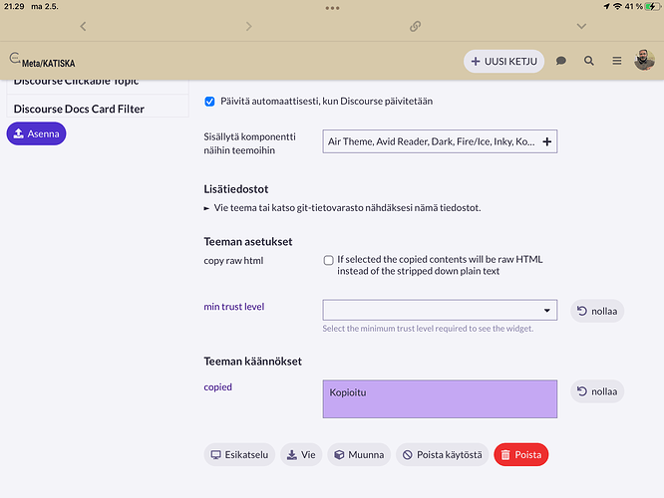Viewport: 664px width, 498px height.
Task: Export the theme with Vie
Action: coord(301,455)
